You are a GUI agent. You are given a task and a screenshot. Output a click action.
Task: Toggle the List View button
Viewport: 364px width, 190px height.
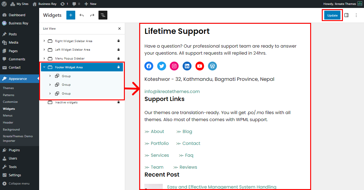(x=103, y=15)
